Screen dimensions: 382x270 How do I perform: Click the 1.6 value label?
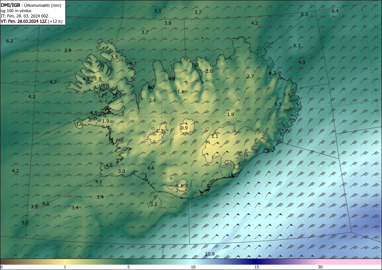pyautogui.click(x=181, y=92)
